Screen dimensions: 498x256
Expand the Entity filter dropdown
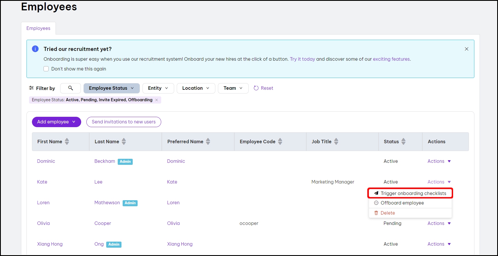click(x=158, y=88)
